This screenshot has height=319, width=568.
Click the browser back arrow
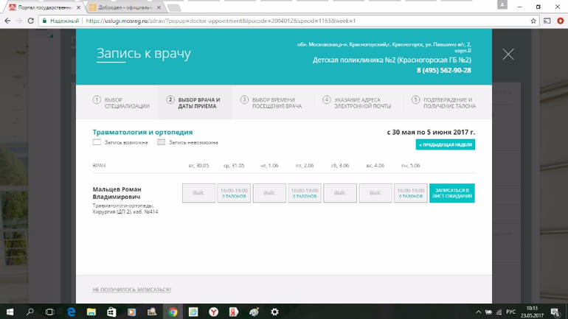[x=7, y=21]
